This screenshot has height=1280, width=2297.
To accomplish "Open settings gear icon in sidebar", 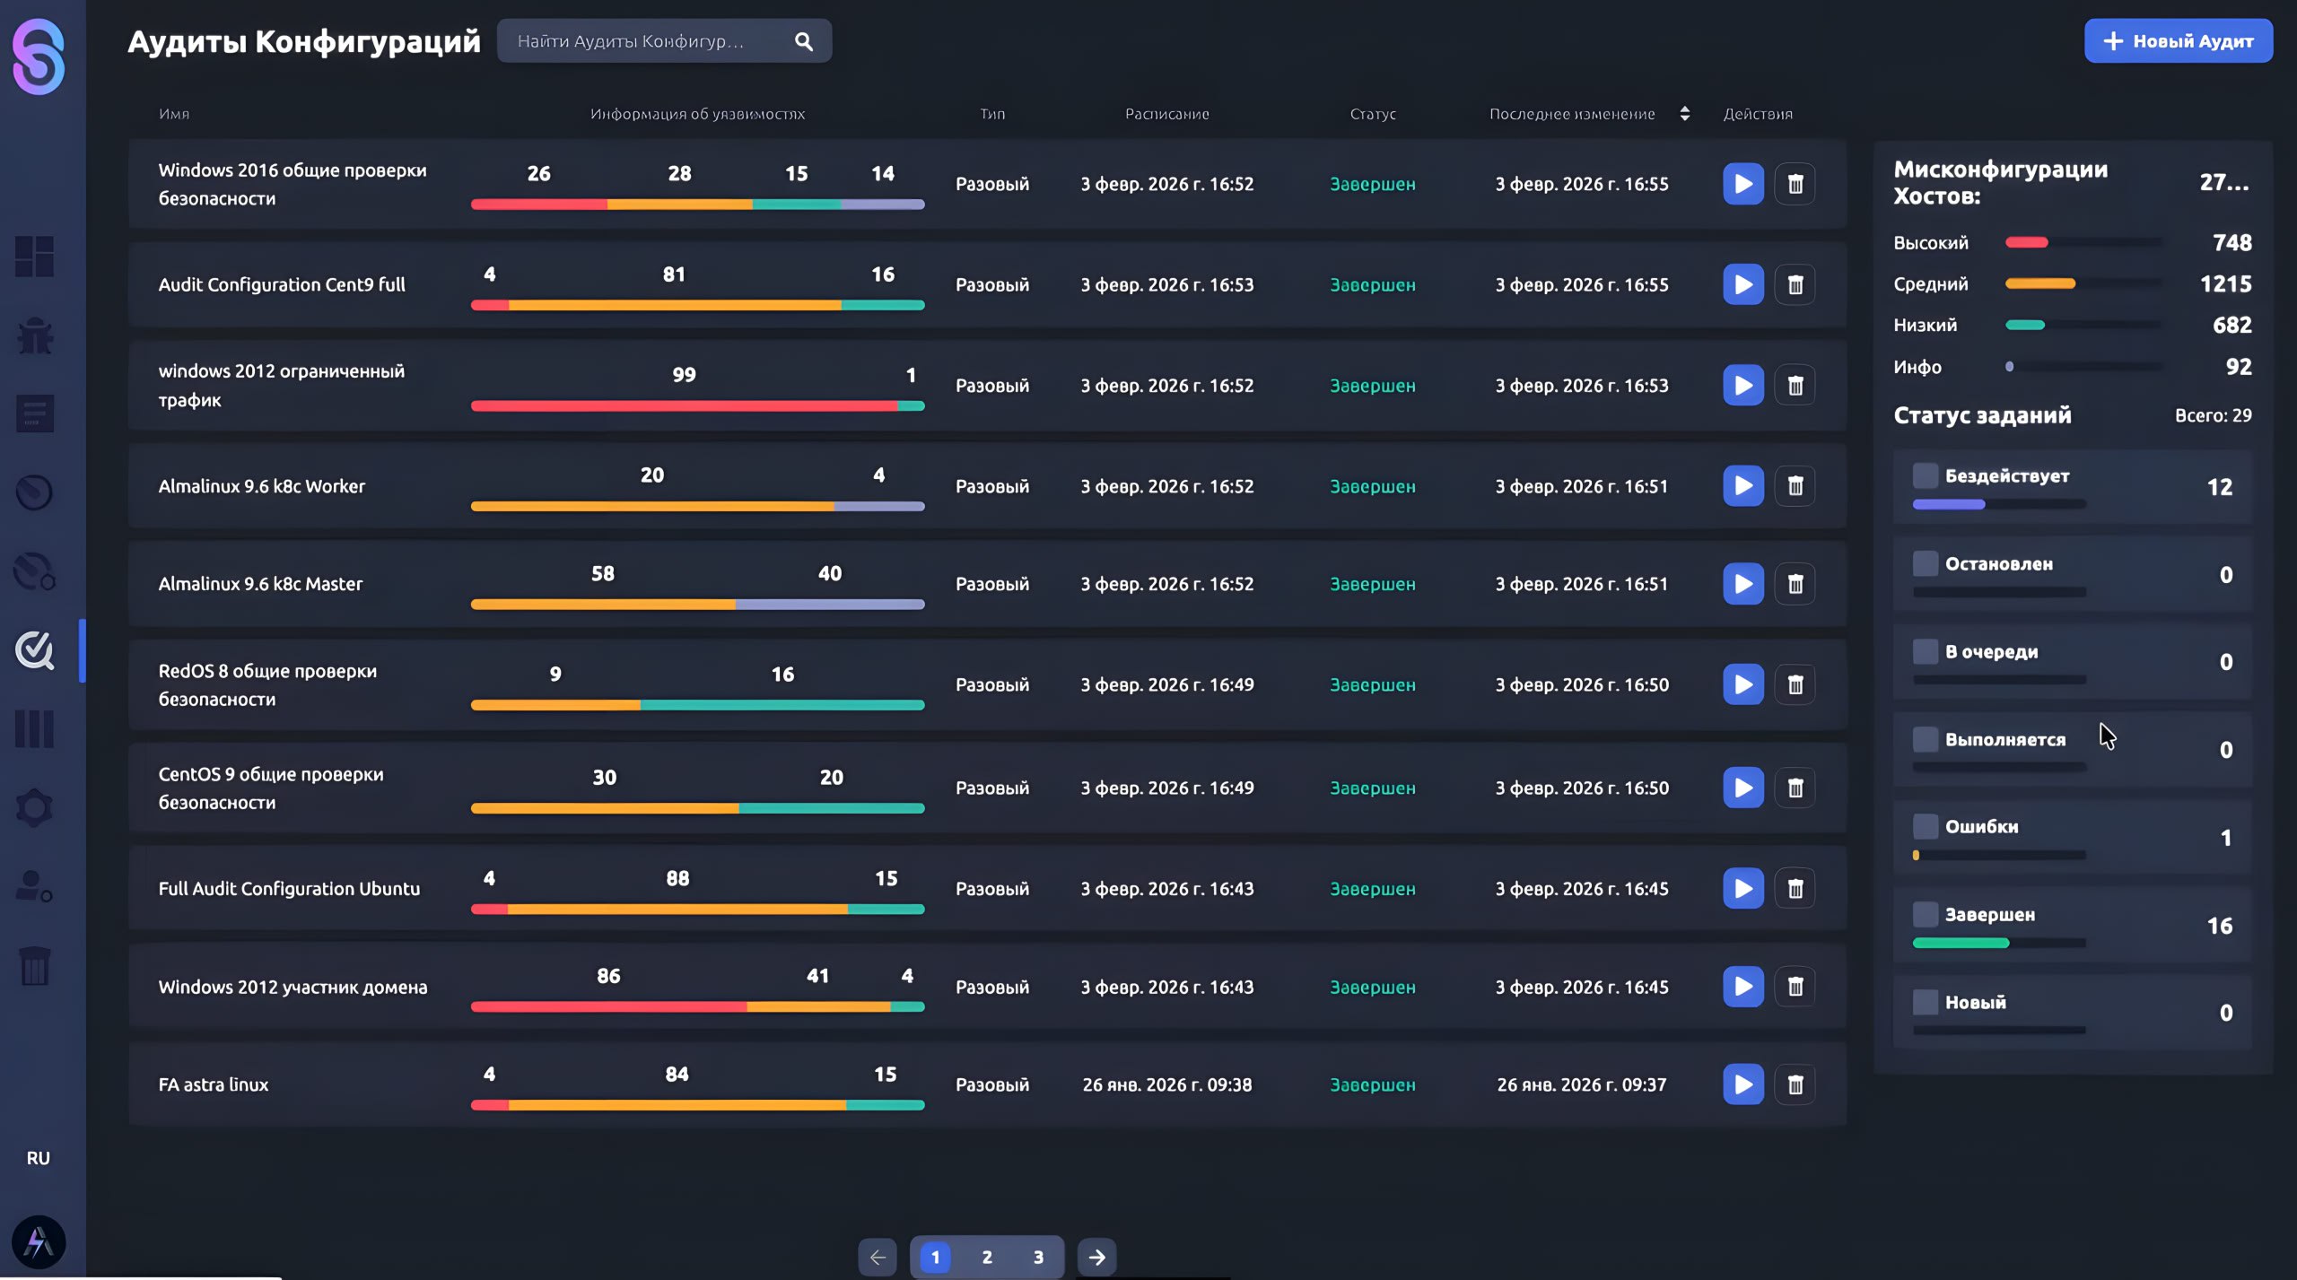I will point(35,807).
